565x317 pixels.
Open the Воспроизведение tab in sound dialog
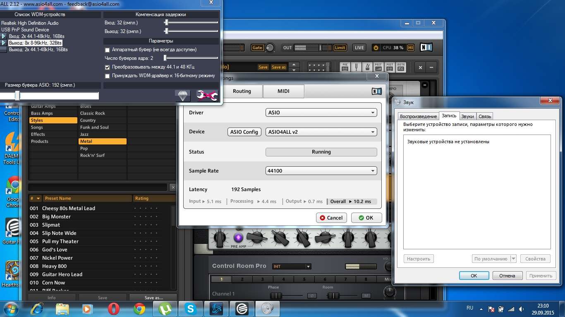coord(418,116)
